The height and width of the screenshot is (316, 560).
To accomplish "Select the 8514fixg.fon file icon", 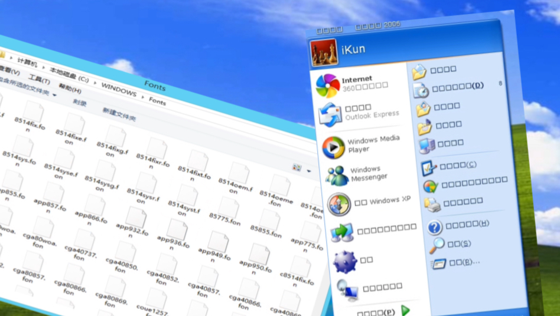I will (115, 136).
